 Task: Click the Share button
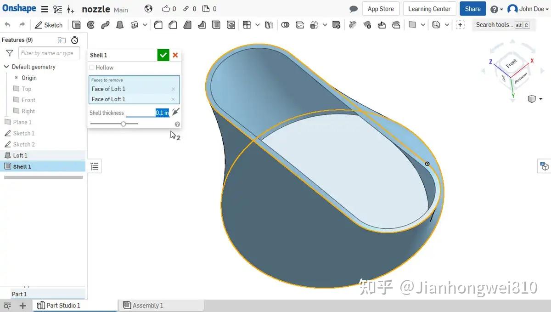click(472, 9)
